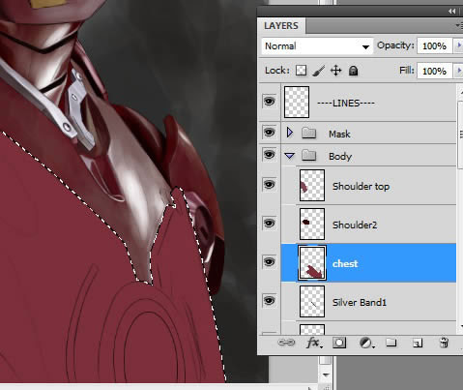
Task: Open the Opacity slider arrow
Action: 459,45
